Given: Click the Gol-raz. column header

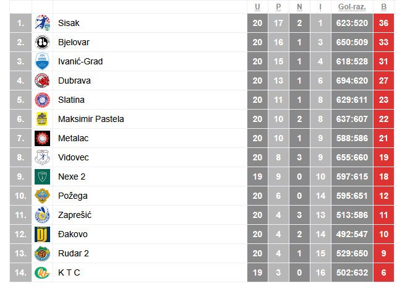Looking at the screenshot, I should [352, 7].
